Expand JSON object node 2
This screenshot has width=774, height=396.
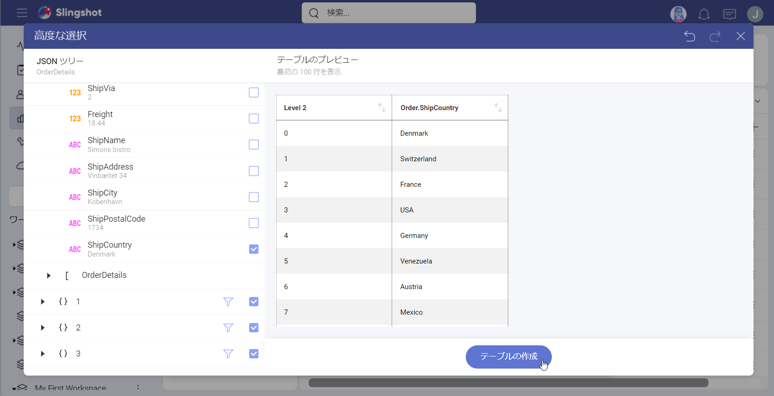(x=43, y=328)
